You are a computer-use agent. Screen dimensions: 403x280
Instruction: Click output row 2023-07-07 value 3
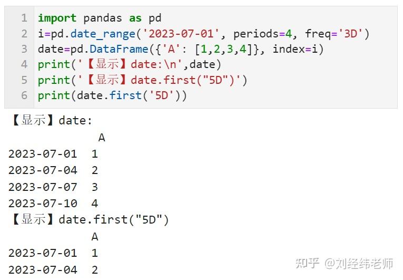[53, 187]
